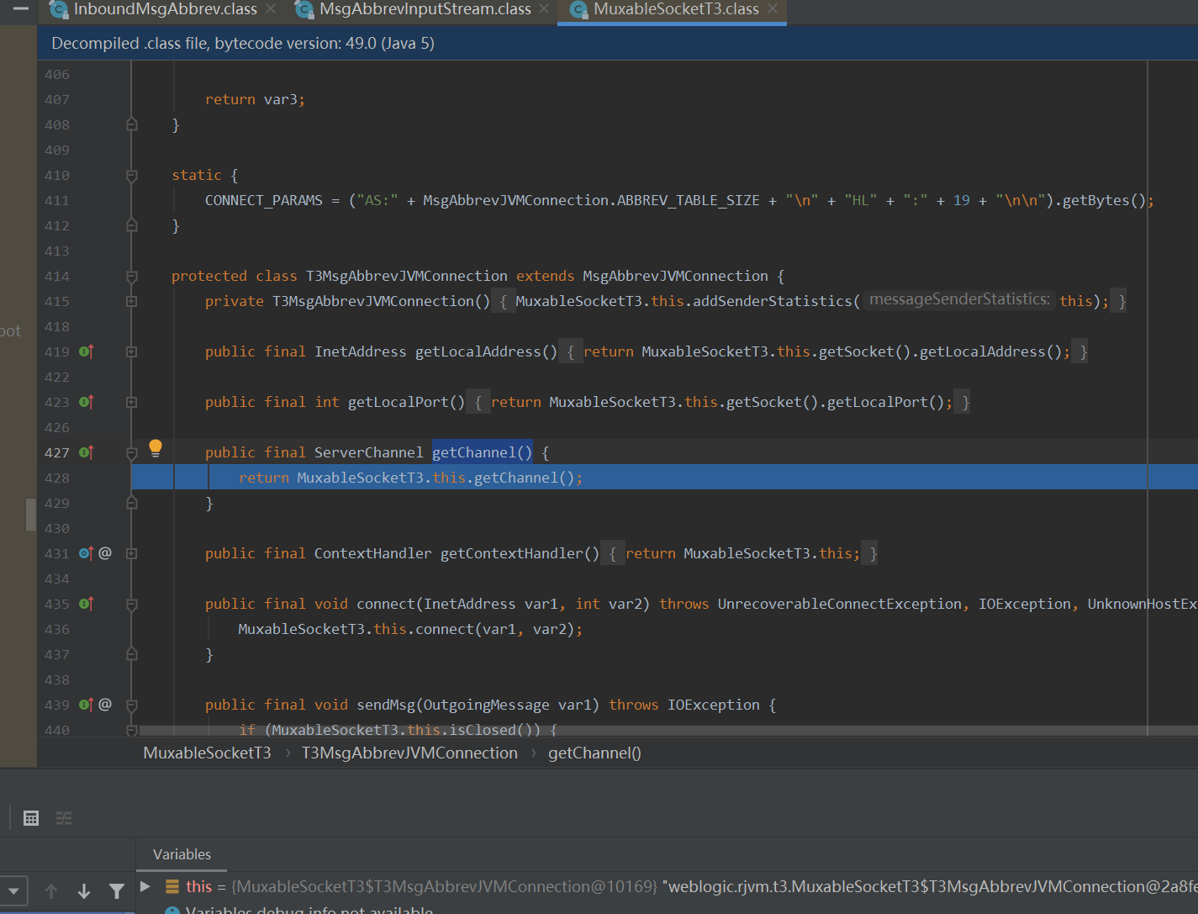1198x914 pixels.
Task: Click the up arrow previous frame icon
Action: pyautogui.click(x=51, y=891)
